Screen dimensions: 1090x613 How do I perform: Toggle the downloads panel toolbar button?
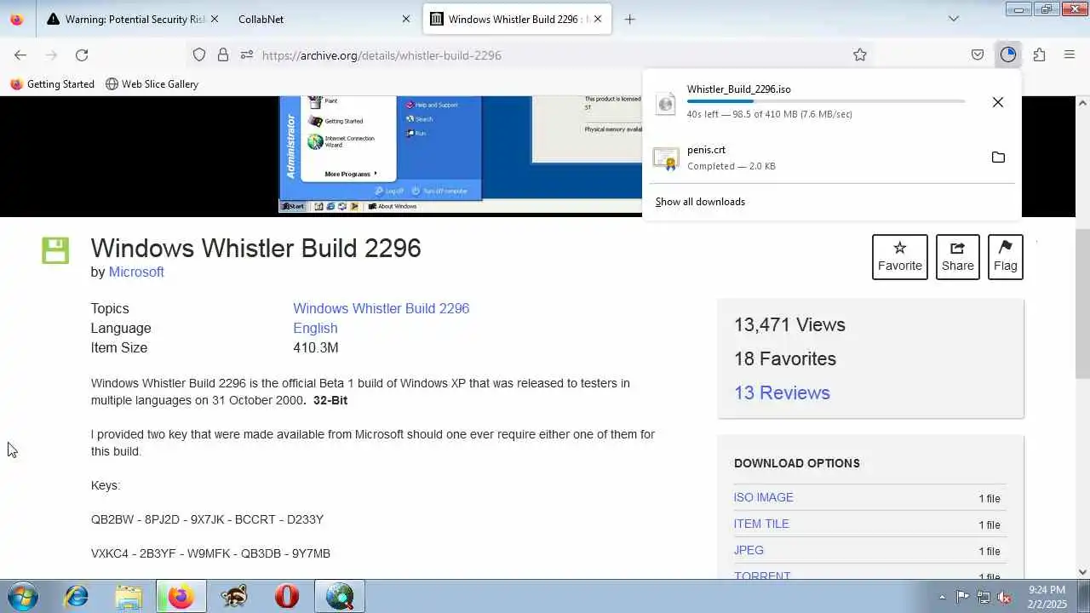pyautogui.click(x=1008, y=54)
